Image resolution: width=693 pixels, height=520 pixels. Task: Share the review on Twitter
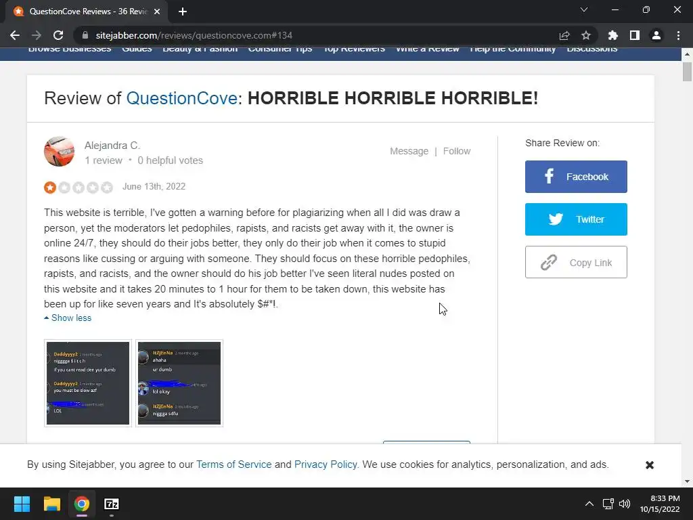pyautogui.click(x=576, y=219)
